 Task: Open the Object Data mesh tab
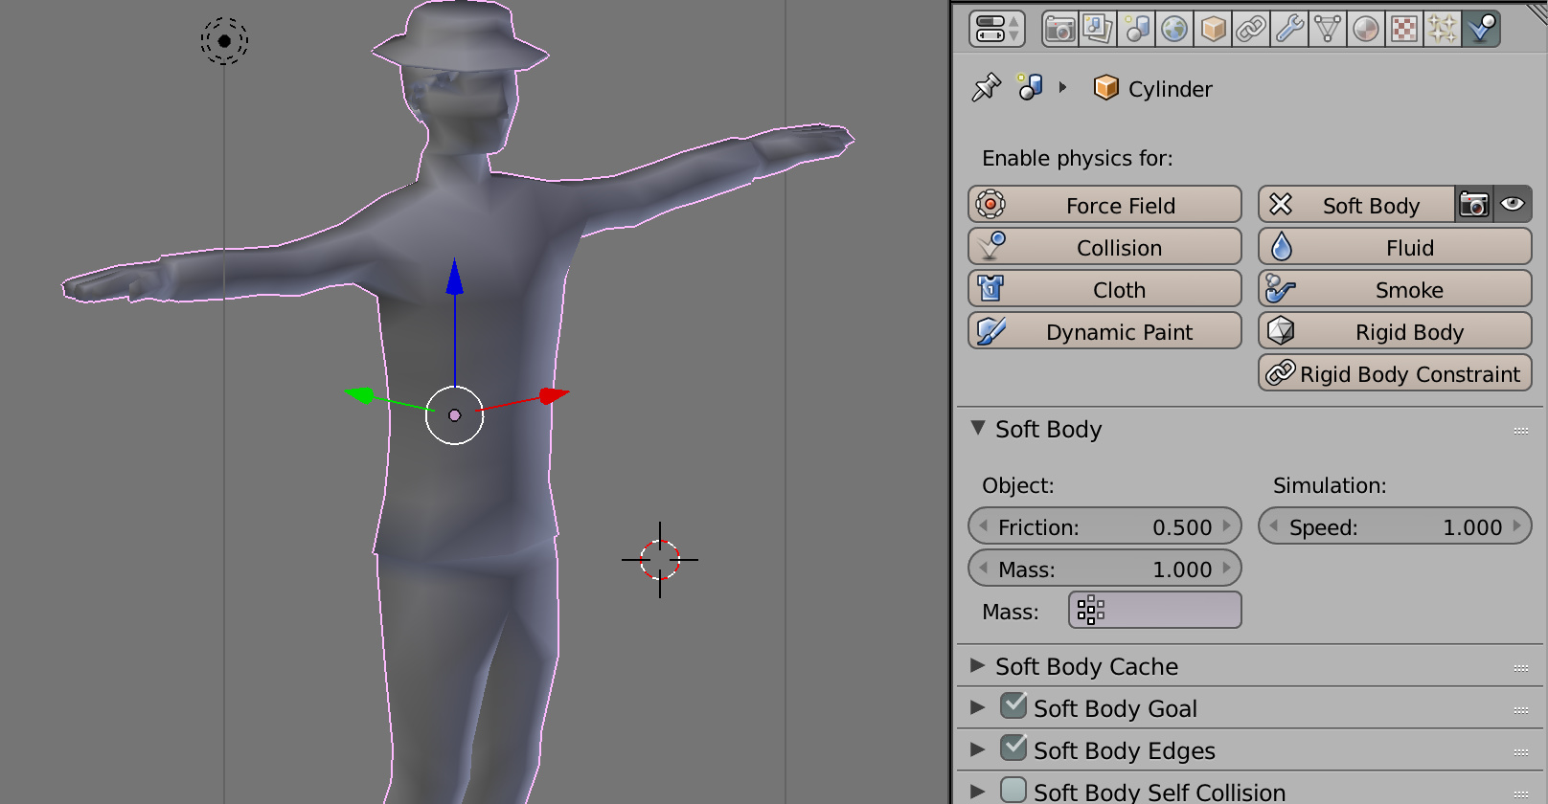click(1328, 29)
